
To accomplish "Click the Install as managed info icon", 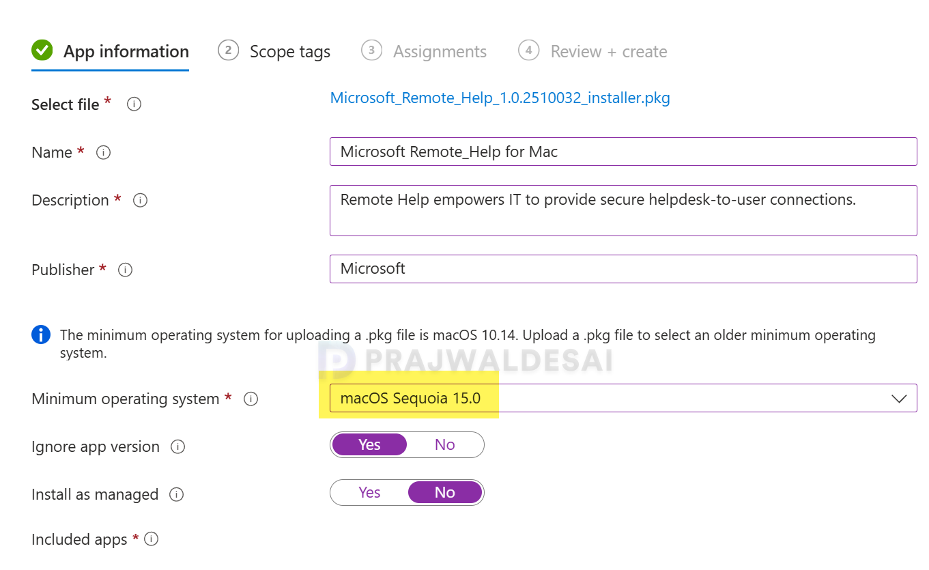I will pos(177,495).
